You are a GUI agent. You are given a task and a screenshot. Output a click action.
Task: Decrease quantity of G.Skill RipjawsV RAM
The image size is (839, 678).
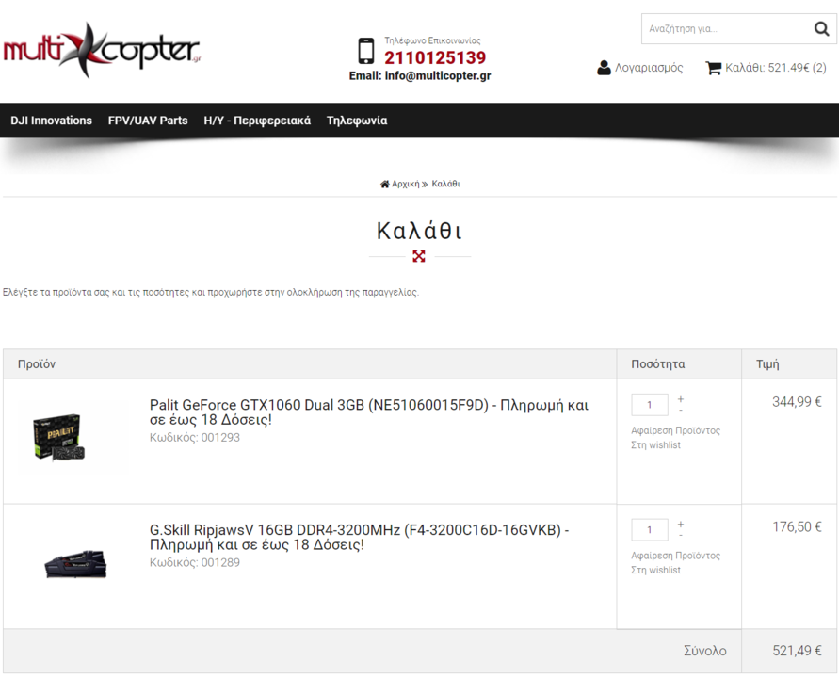(681, 535)
